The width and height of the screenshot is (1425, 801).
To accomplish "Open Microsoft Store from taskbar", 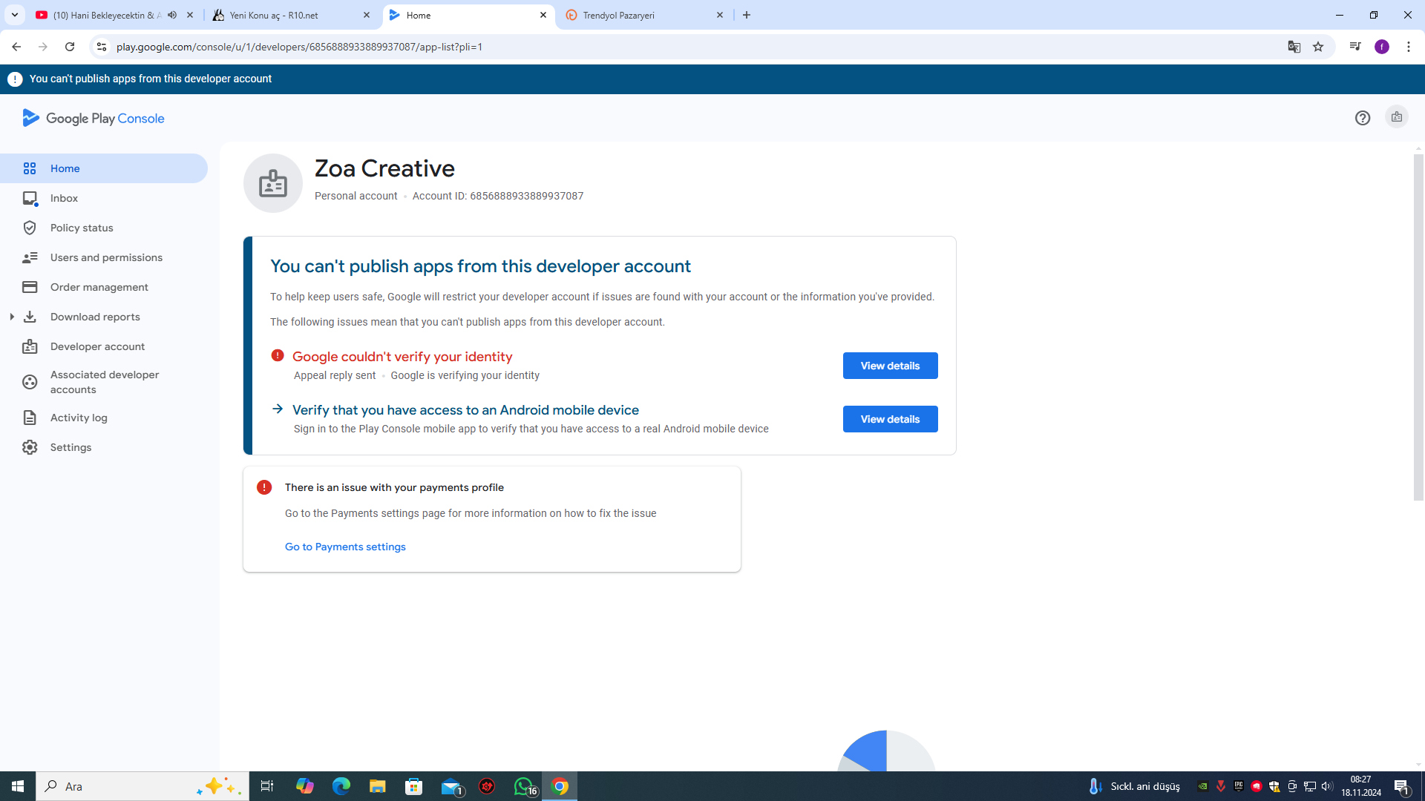I will pyautogui.click(x=414, y=786).
